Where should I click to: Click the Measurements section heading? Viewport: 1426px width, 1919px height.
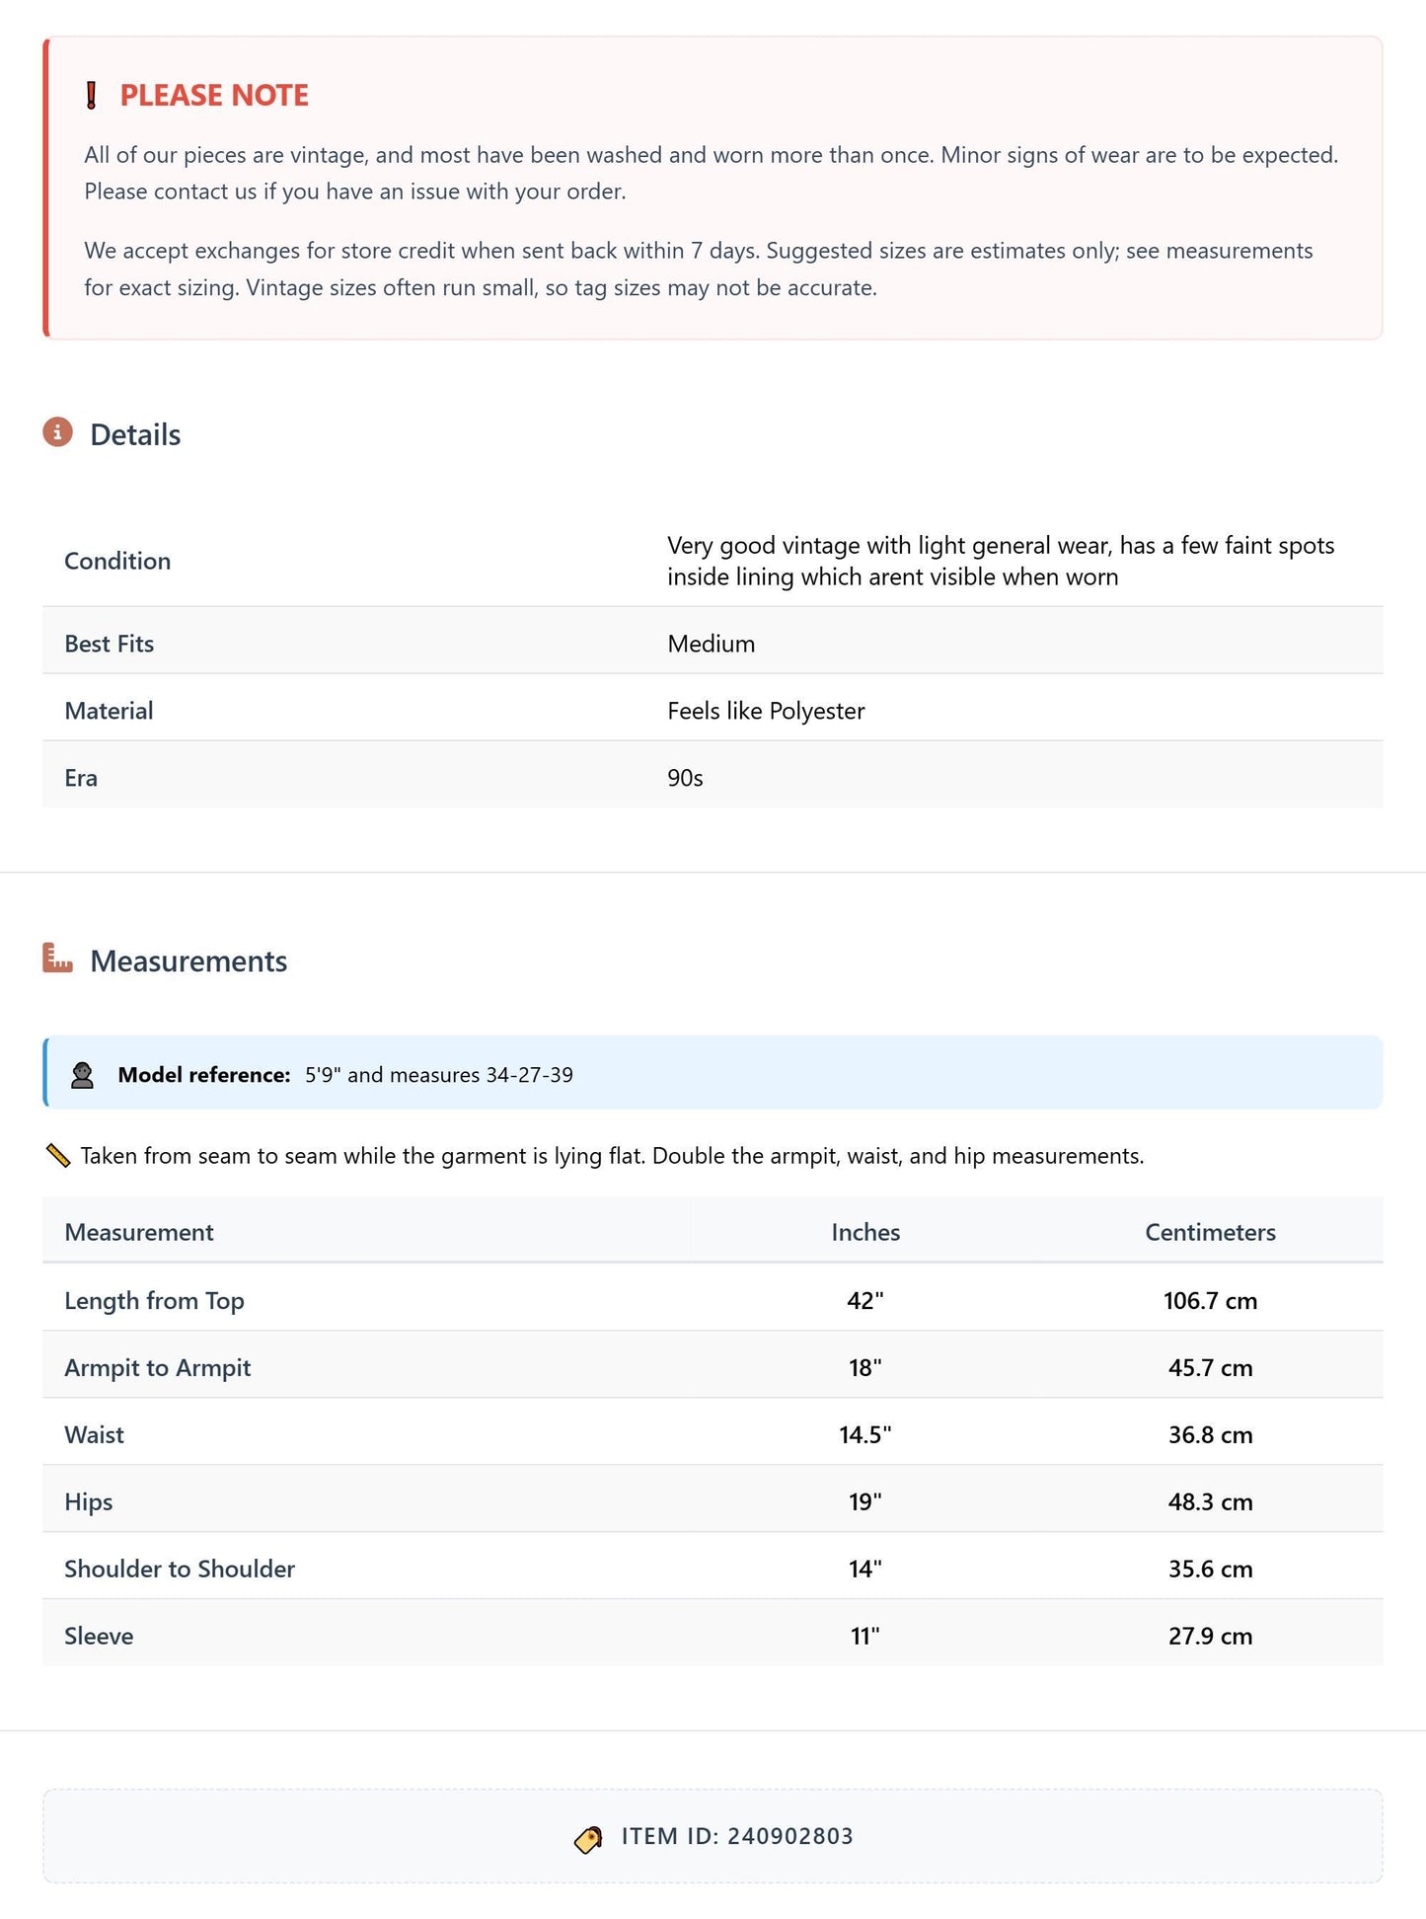tap(188, 960)
